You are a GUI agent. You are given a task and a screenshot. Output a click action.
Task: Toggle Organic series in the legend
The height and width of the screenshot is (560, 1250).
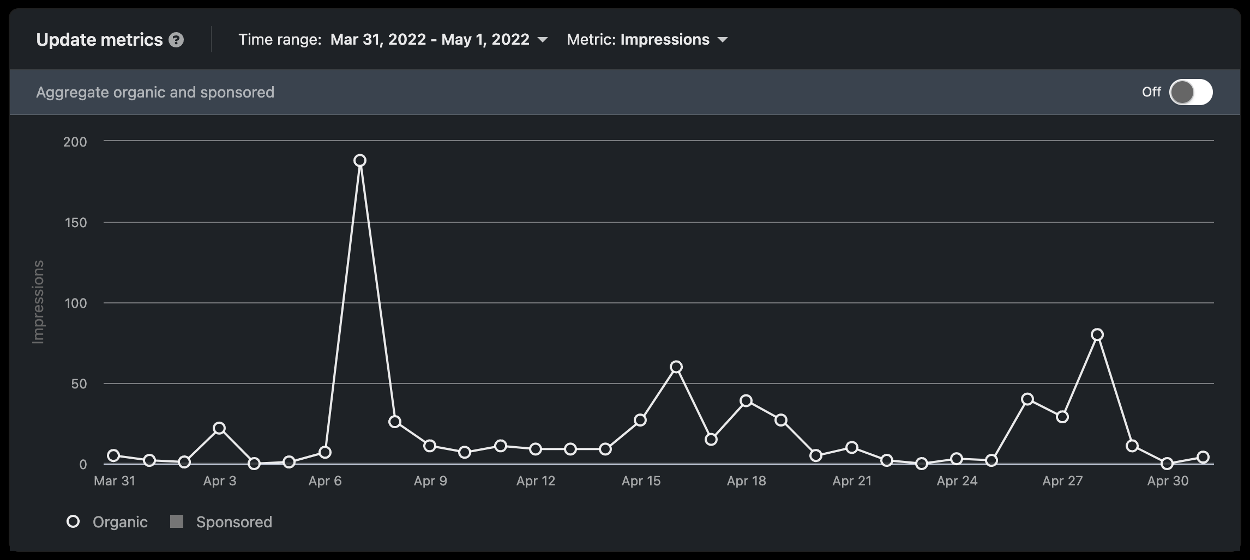[107, 522]
